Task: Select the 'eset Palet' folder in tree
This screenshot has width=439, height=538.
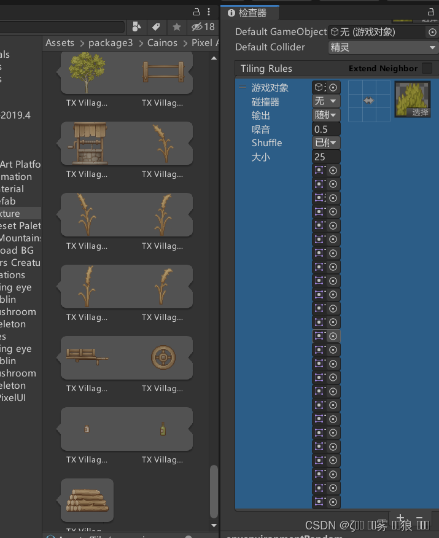Action: click(x=21, y=226)
